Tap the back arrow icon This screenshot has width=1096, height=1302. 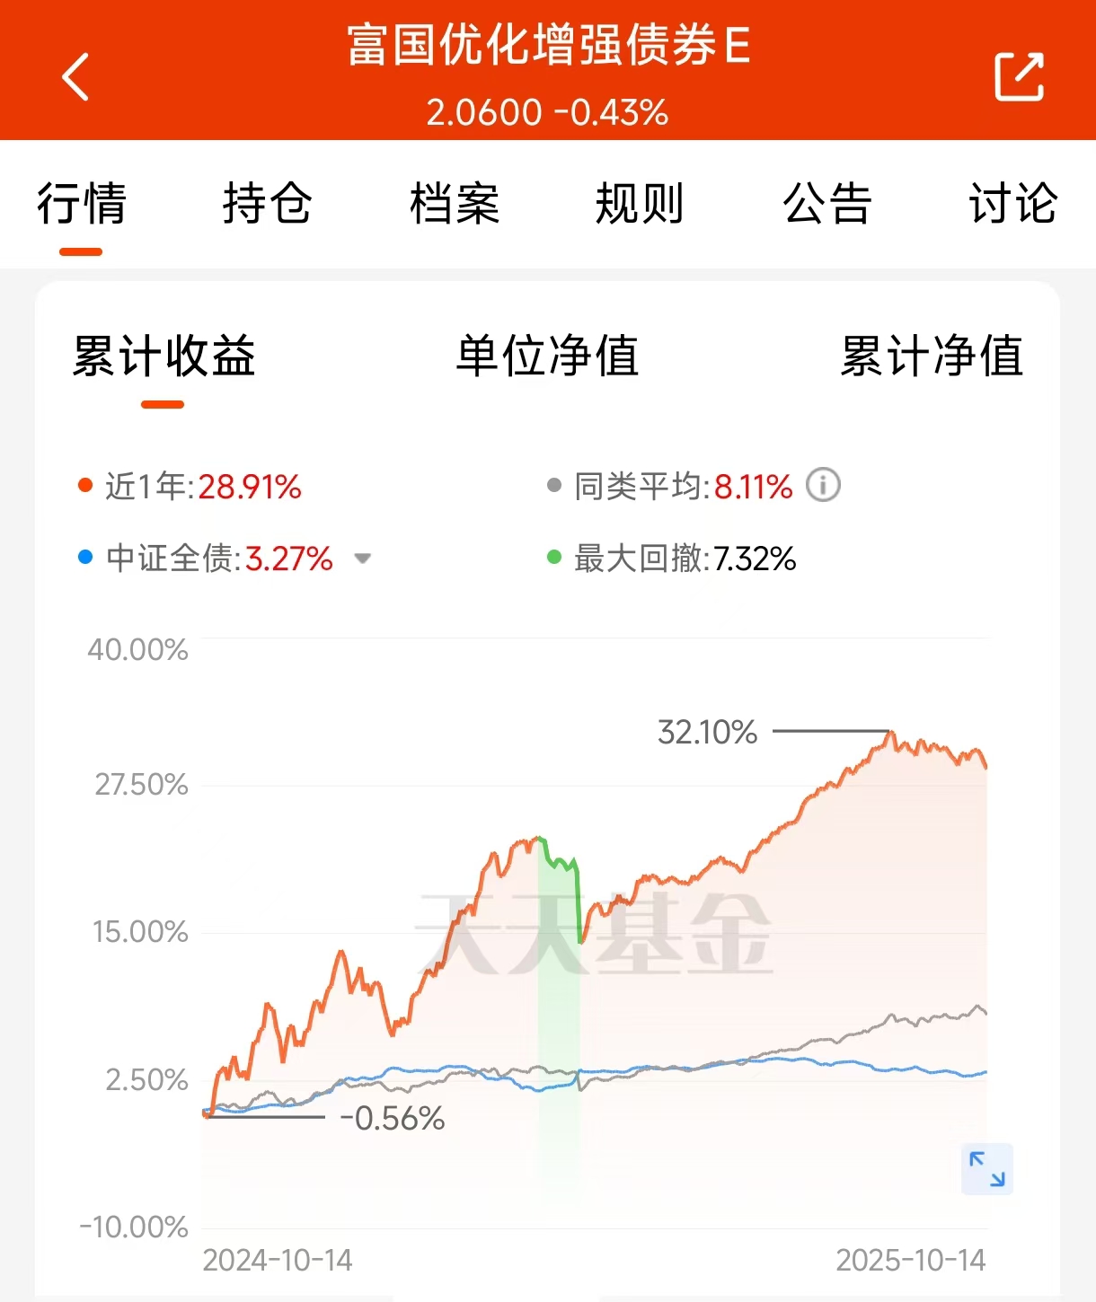pos(75,77)
